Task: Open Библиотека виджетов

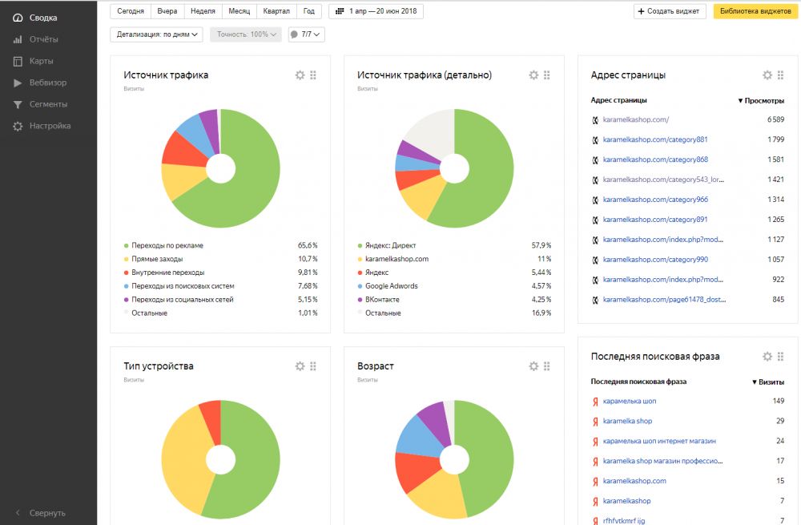Action: [755, 10]
